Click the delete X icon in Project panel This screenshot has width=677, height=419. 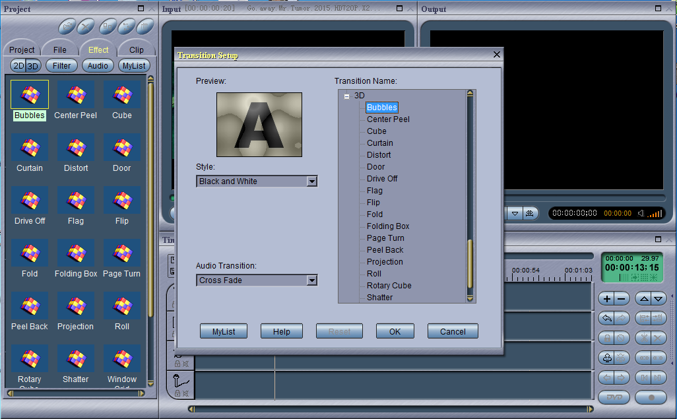(x=86, y=27)
